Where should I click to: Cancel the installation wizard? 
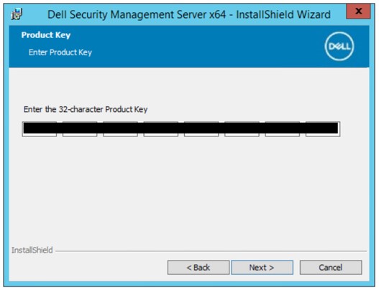[x=331, y=267]
